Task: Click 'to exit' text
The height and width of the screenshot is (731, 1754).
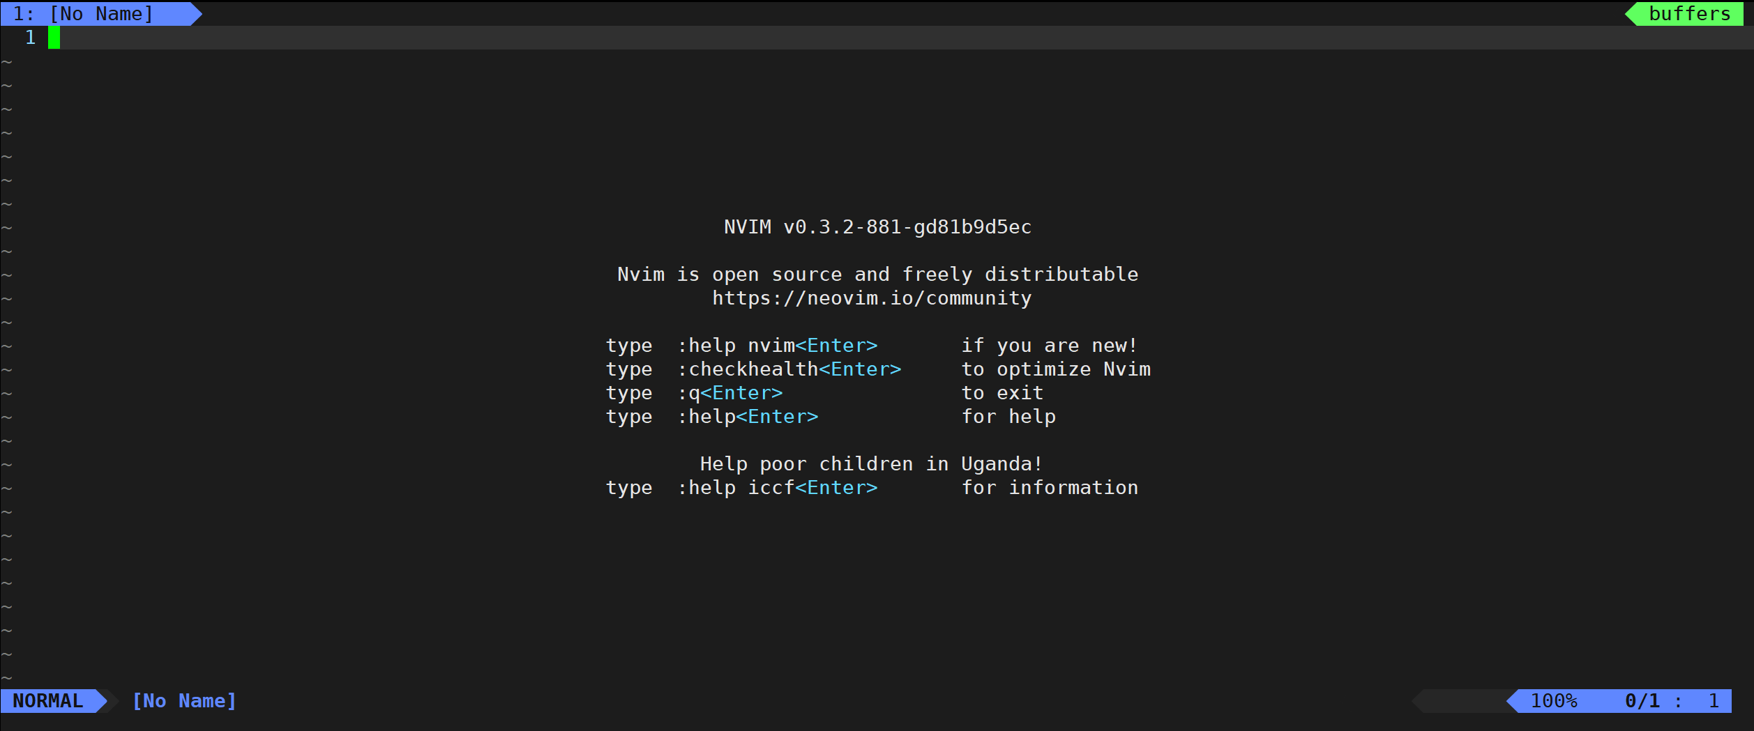Action: pos(1002,393)
